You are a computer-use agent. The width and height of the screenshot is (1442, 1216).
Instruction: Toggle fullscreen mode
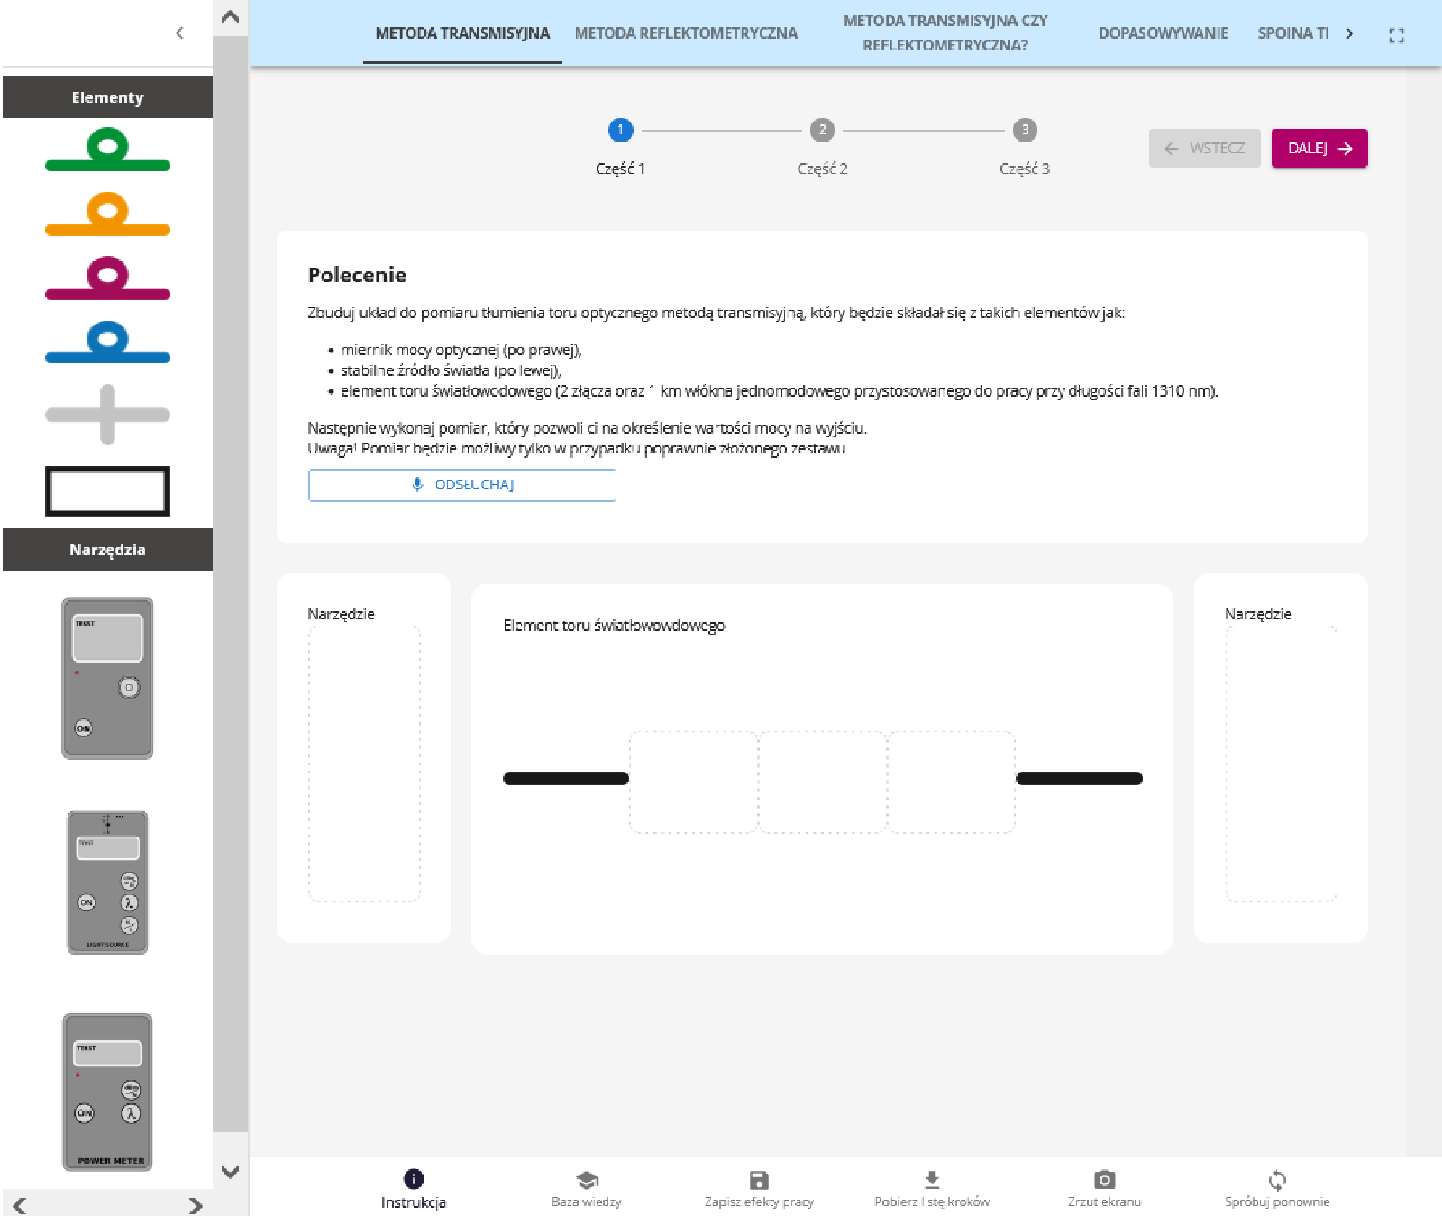tap(1396, 35)
